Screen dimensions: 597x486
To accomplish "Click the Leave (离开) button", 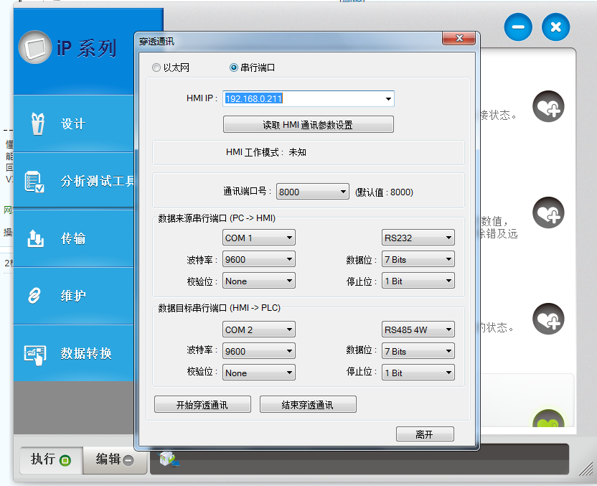I will (x=425, y=434).
